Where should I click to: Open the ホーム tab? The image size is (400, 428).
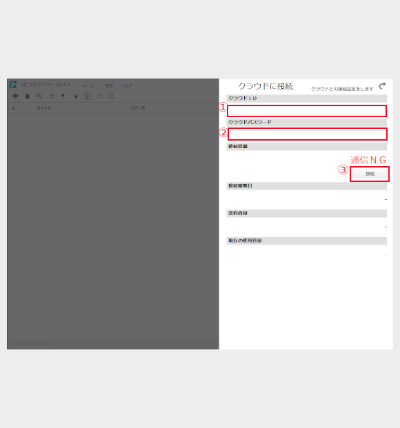point(88,85)
